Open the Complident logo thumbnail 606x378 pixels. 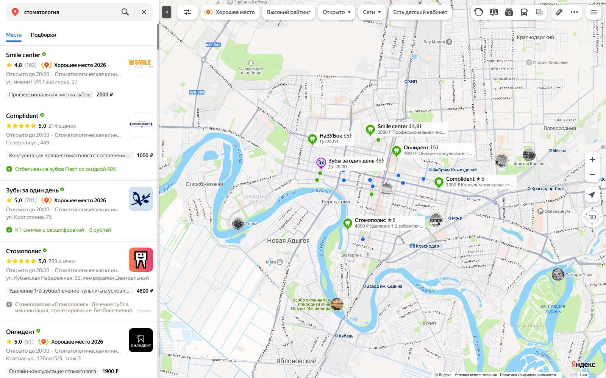pos(141,124)
